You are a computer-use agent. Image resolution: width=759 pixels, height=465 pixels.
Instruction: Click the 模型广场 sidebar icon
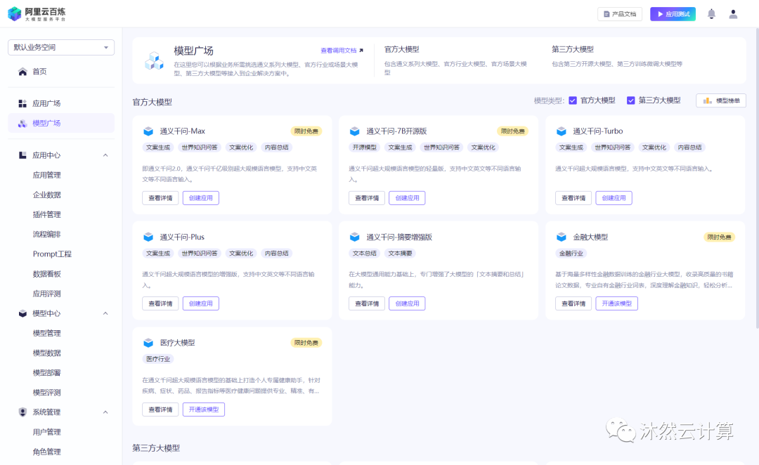(22, 124)
